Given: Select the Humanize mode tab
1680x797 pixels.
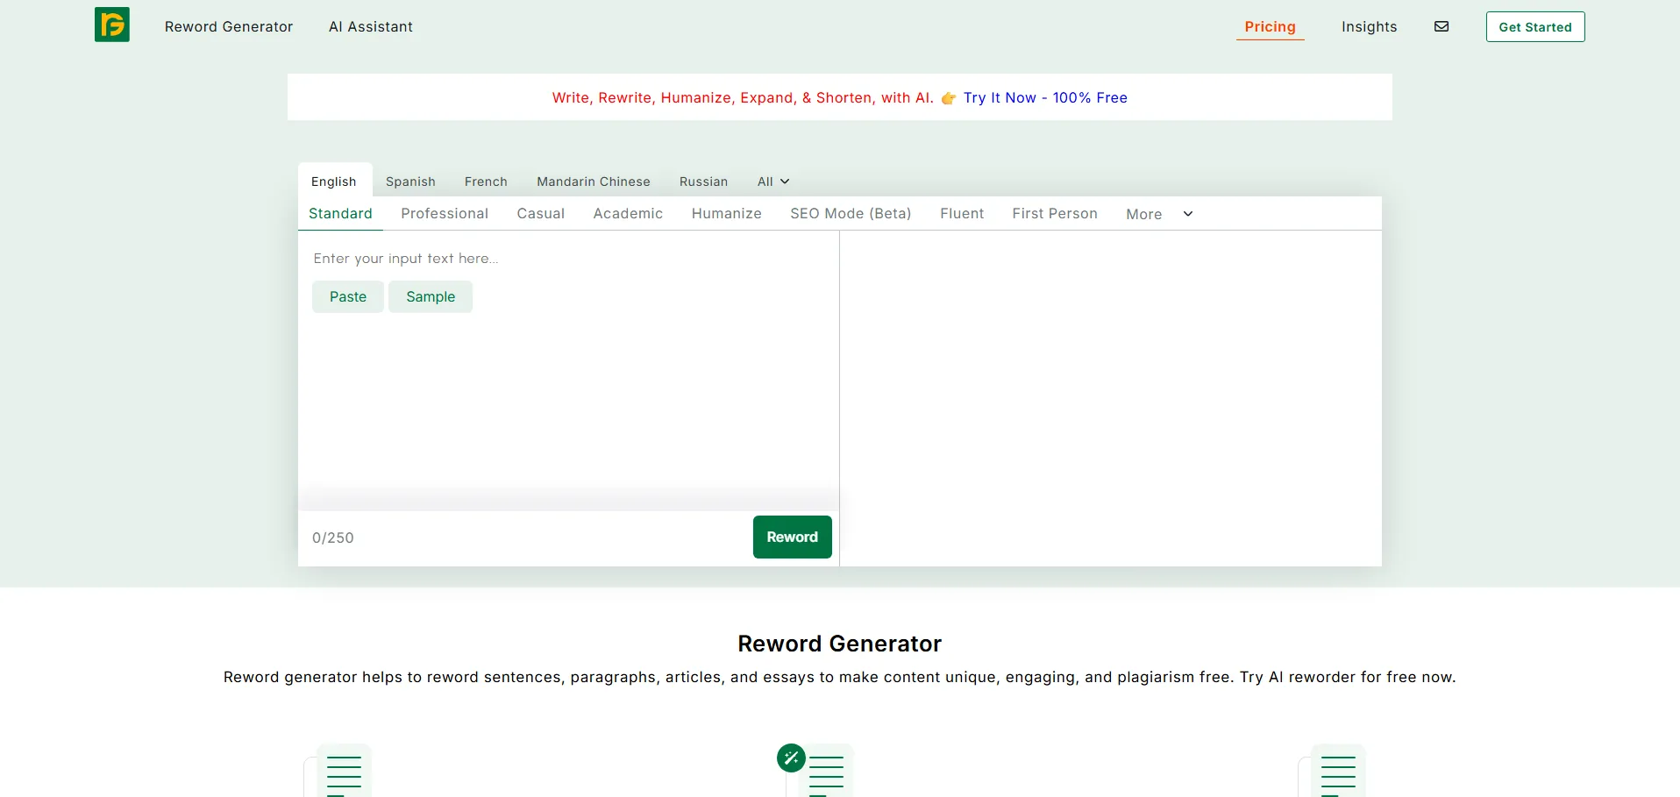Looking at the screenshot, I should click(726, 214).
